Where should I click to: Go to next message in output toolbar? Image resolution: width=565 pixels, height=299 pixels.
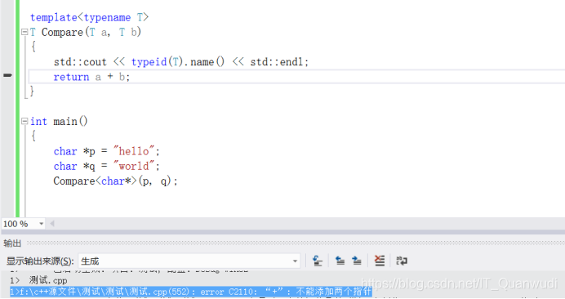click(356, 261)
